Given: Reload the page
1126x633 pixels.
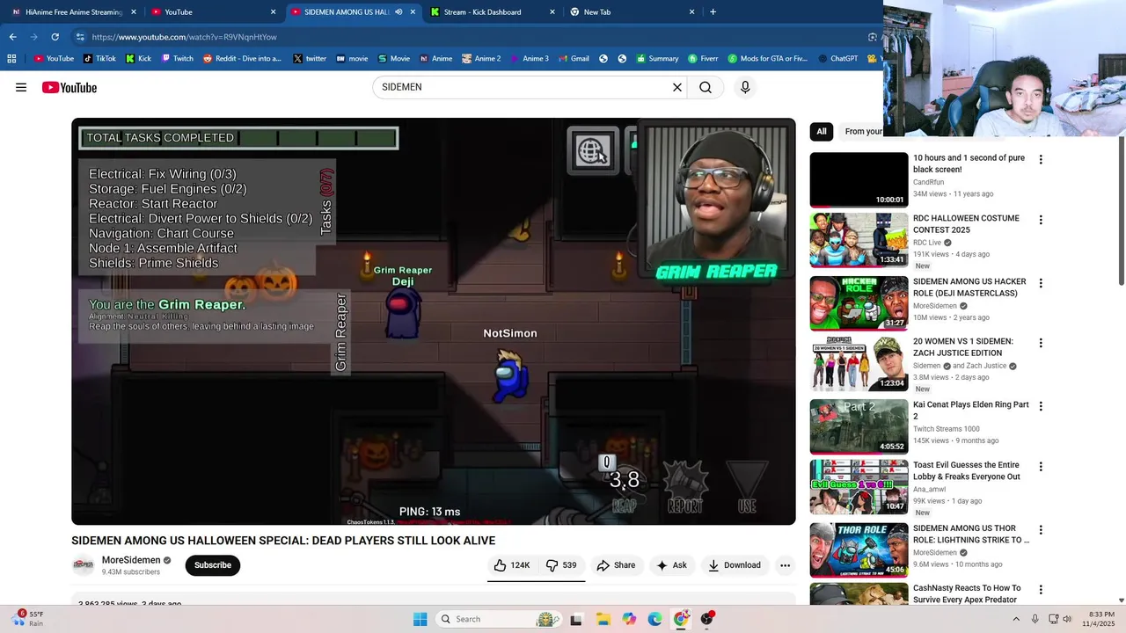Looking at the screenshot, I should tap(55, 37).
